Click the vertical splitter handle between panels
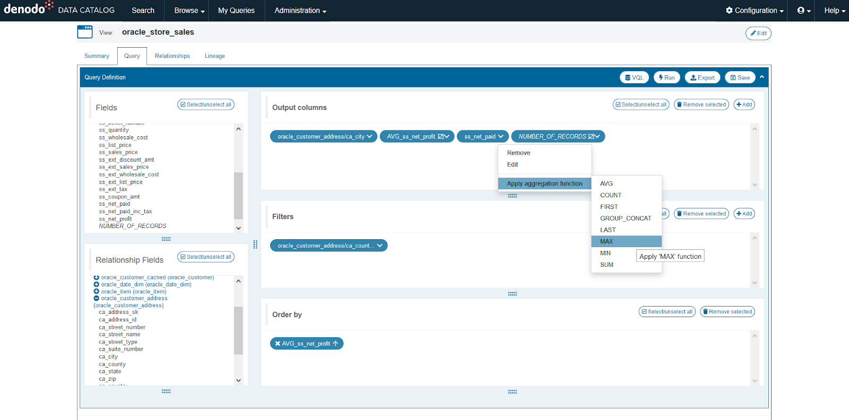849x420 pixels. click(x=255, y=244)
